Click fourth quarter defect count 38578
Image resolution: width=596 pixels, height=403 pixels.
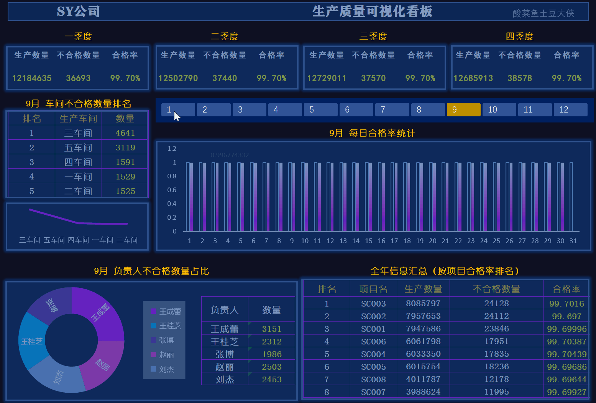point(519,78)
